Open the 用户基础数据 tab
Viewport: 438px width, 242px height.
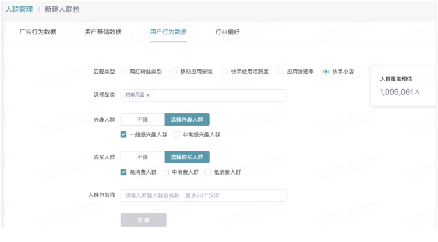click(x=103, y=32)
